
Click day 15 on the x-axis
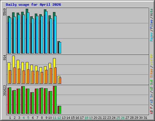[73, 118]
